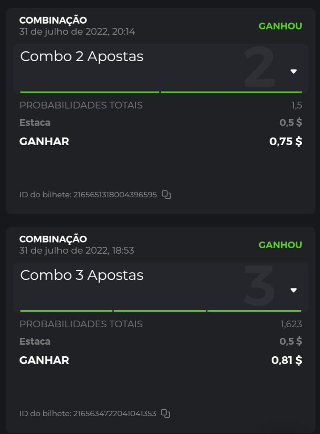Expand the Combo 2 Apostas dropdown arrow

click(x=293, y=71)
